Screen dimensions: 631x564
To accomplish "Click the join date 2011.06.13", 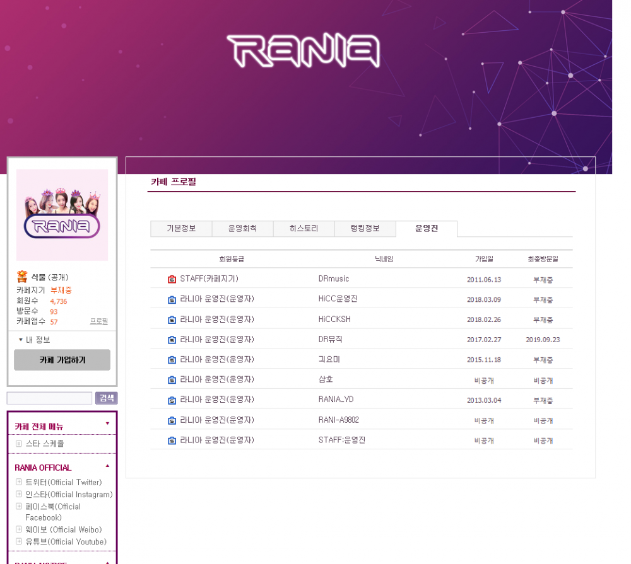I will tap(484, 279).
